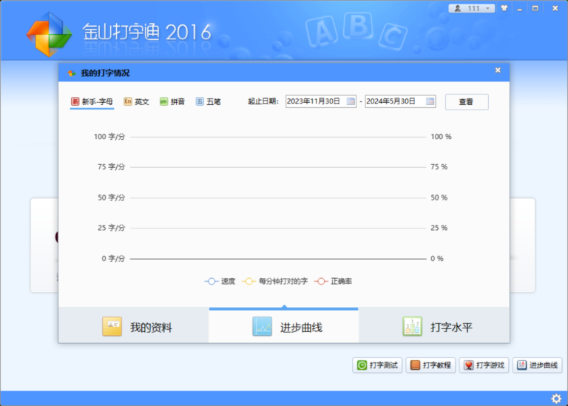
Task: Open the start date calendar picker
Action: pos(351,101)
